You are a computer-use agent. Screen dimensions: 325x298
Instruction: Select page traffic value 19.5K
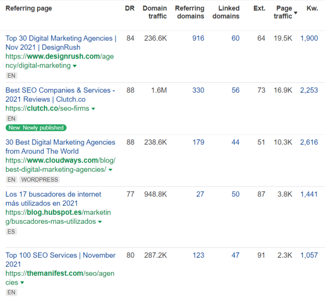tap(283, 38)
